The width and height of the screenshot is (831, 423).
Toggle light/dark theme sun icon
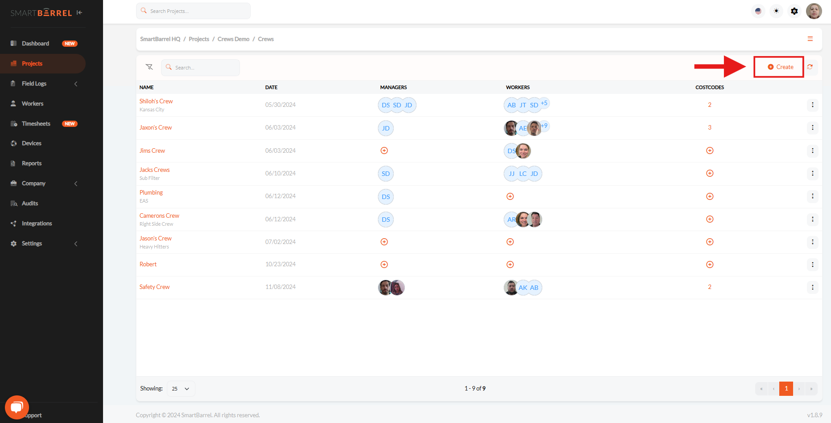pyautogui.click(x=777, y=11)
